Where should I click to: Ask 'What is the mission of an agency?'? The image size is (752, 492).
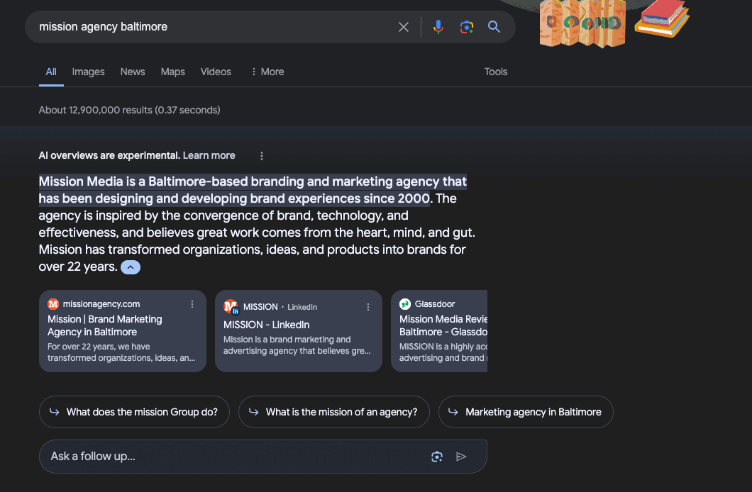pyautogui.click(x=334, y=412)
